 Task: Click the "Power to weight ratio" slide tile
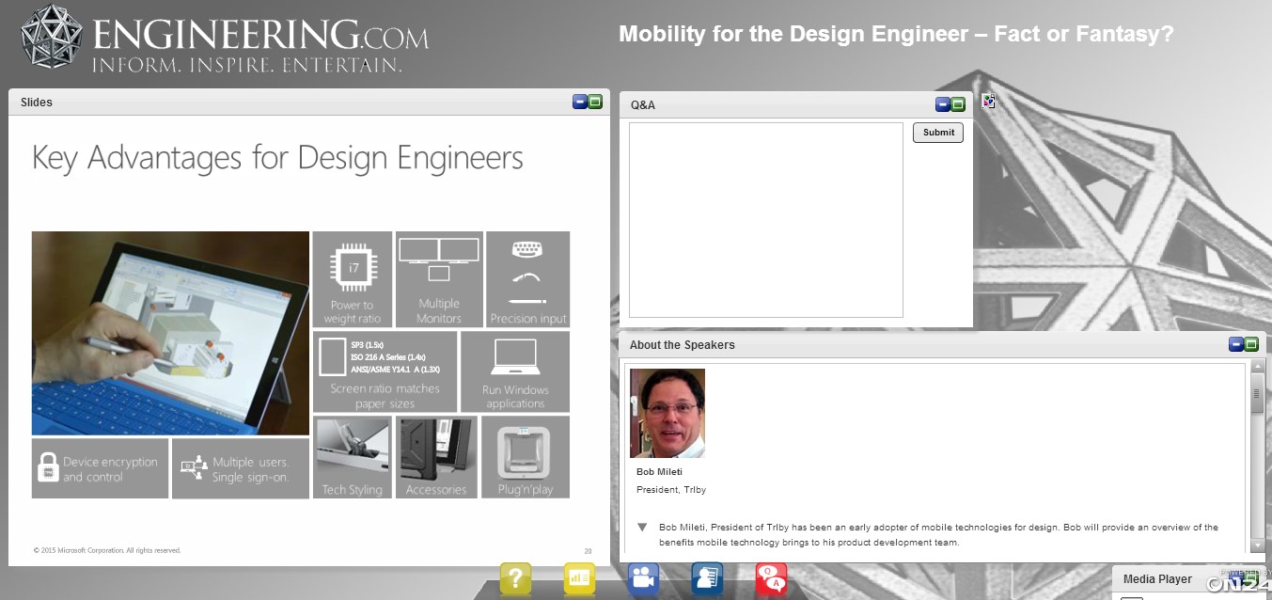coord(353,279)
